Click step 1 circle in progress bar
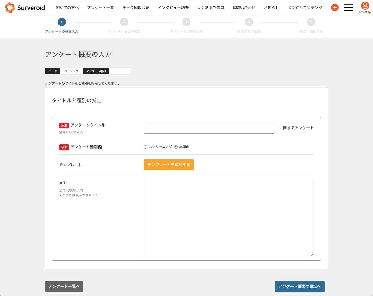The image size is (373, 296). pos(62,22)
